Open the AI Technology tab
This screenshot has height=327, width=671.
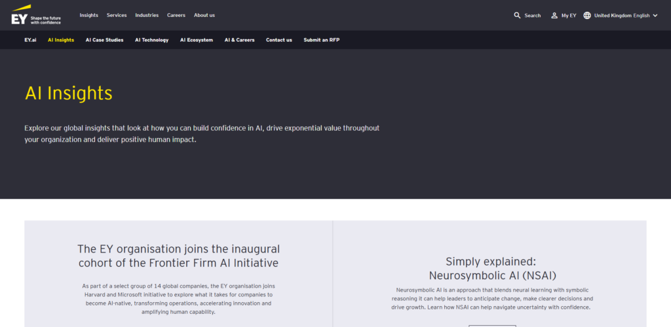pos(151,40)
